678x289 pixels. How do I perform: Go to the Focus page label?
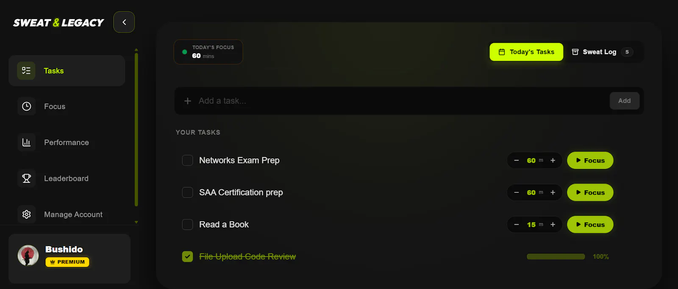55,106
